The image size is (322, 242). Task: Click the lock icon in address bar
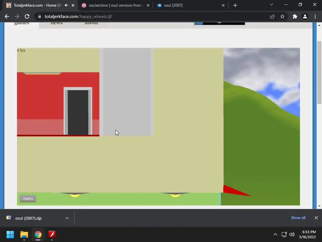[x=40, y=16]
